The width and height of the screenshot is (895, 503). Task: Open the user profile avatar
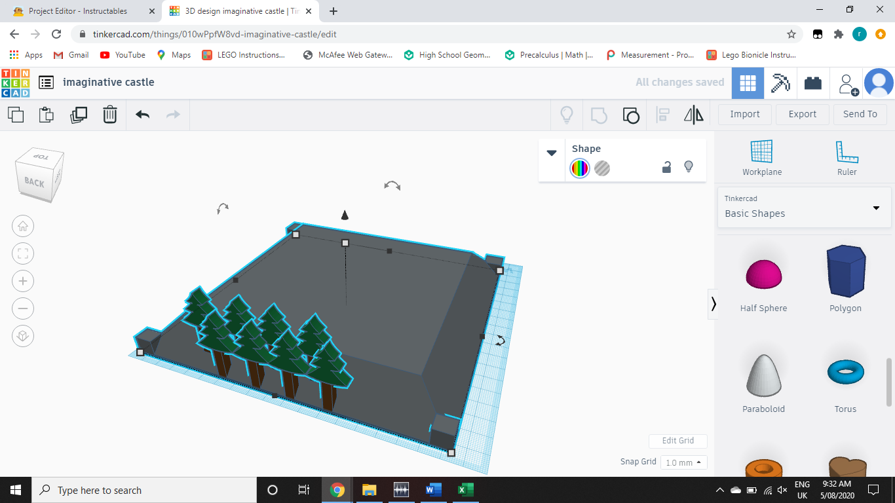[x=879, y=83]
